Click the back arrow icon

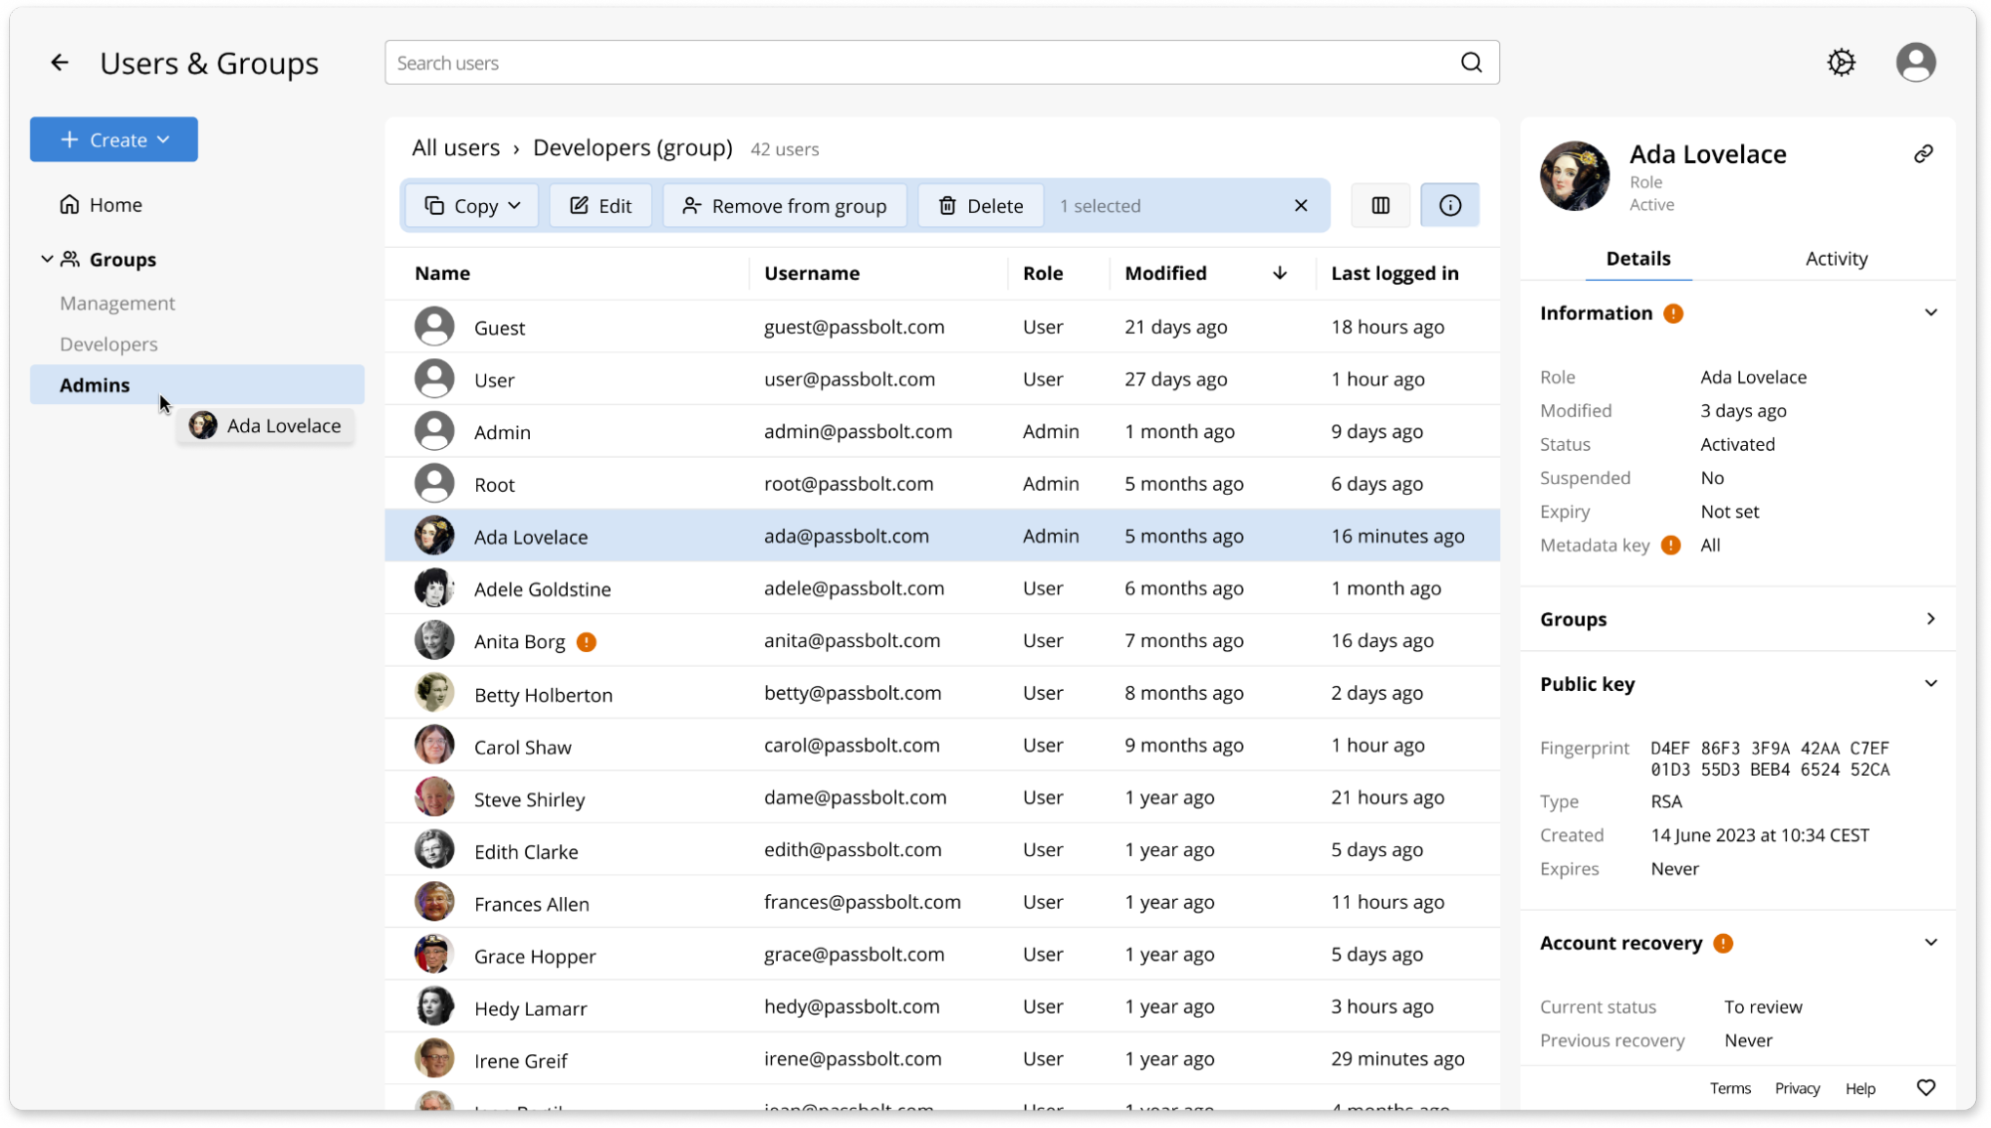coord(60,63)
